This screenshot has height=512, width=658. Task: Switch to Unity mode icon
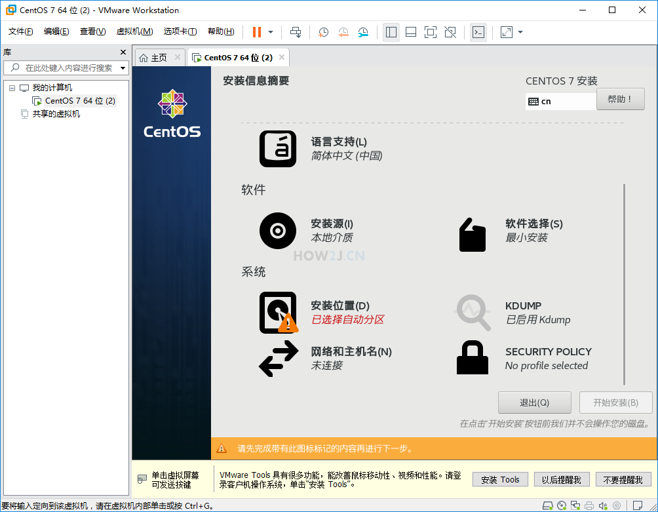point(450,32)
